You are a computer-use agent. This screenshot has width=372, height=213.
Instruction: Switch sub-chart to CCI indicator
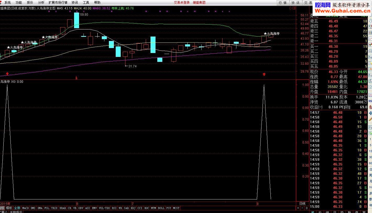[x=140, y=208]
